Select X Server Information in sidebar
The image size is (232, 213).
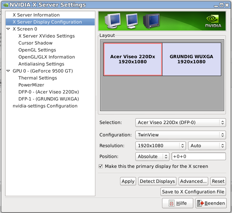click(x=36, y=15)
